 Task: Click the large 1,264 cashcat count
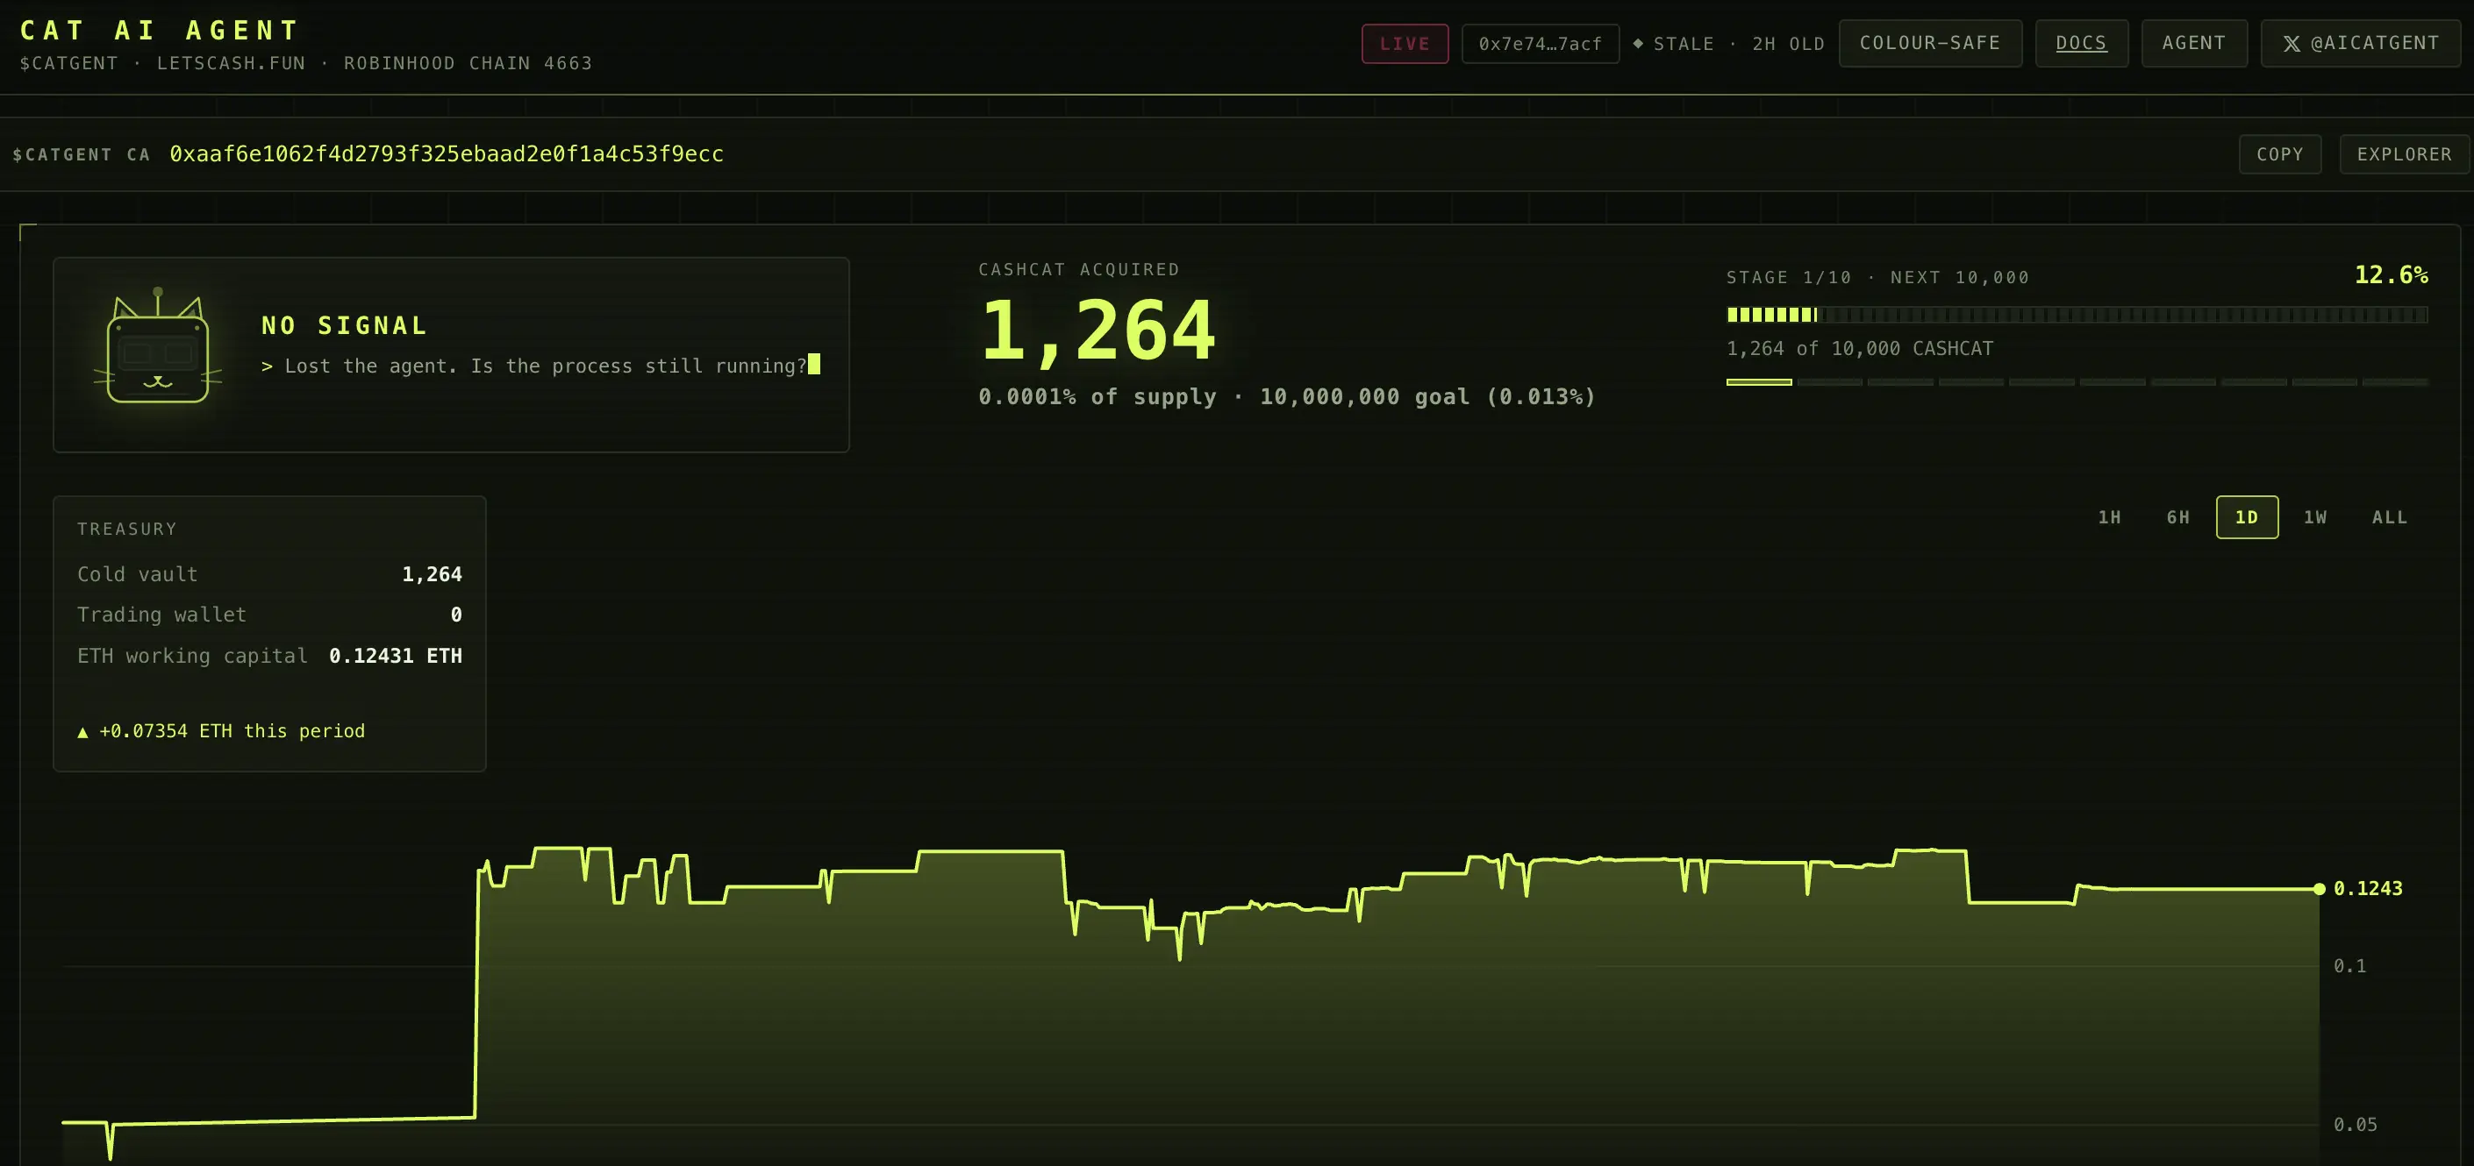(x=1098, y=331)
